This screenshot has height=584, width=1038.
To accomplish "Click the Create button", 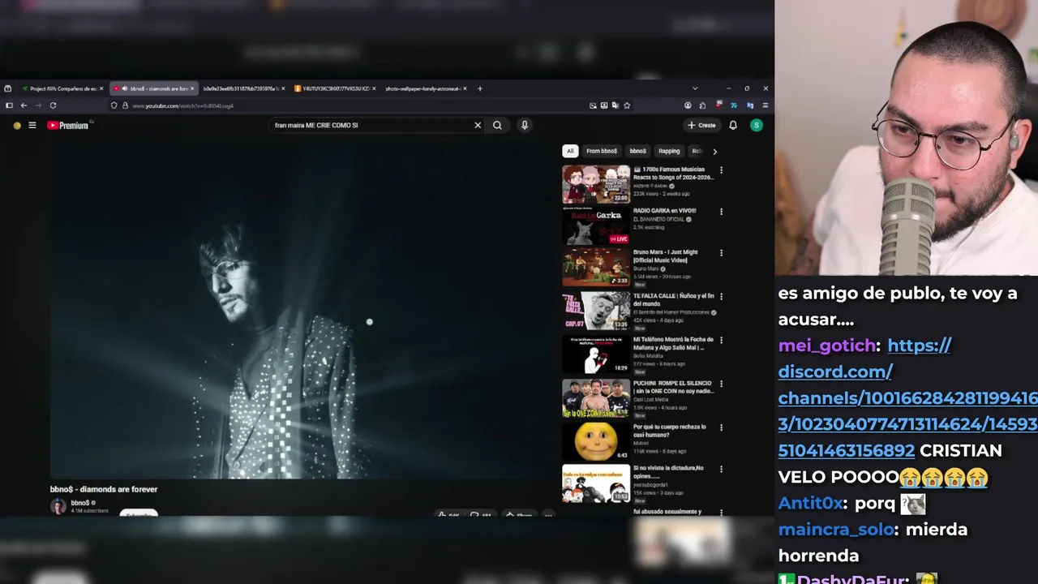I will [702, 125].
